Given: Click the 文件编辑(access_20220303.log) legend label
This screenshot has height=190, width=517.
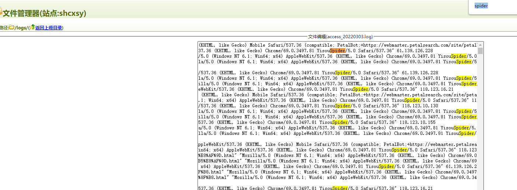Looking at the screenshot, I should coord(340,37).
